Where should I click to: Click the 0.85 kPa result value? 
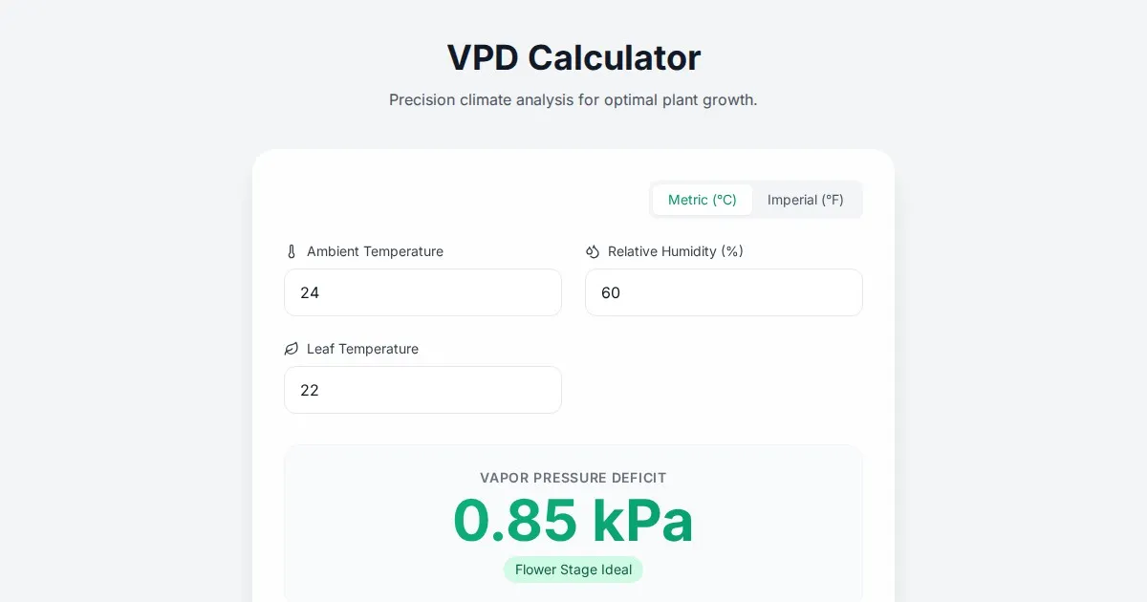pyautogui.click(x=573, y=521)
